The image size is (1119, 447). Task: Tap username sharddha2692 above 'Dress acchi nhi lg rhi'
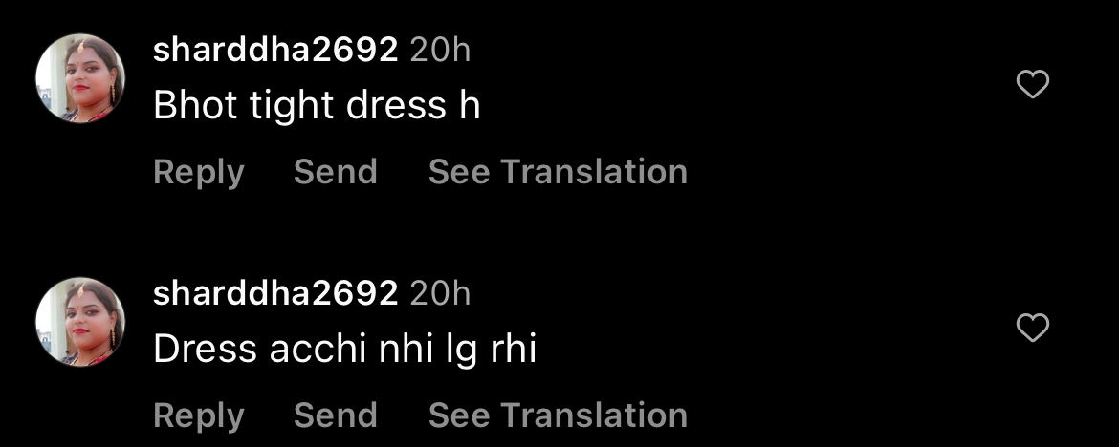click(x=275, y=293)
